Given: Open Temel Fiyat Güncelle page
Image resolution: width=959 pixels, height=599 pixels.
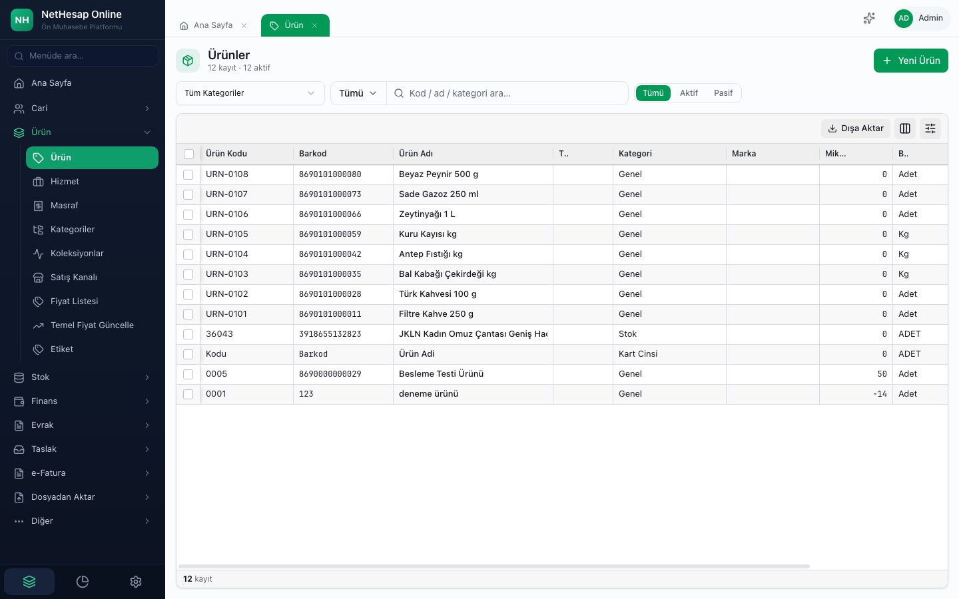Looking at the screenshot, I should click(92, 325).
